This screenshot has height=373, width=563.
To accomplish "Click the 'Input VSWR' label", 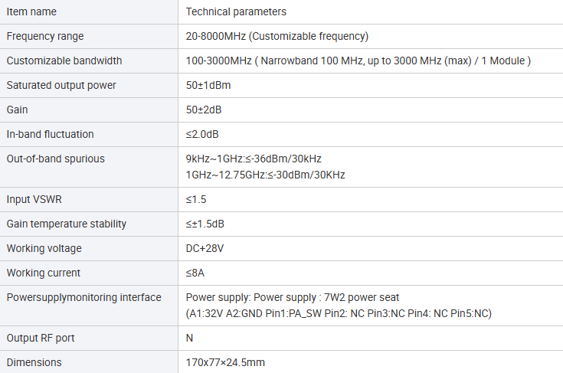I will [x=34, y=199].
